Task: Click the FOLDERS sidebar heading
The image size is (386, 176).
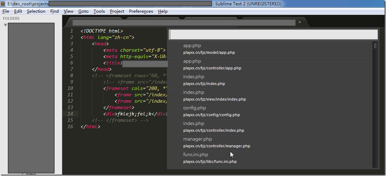Action: [11, 18]
